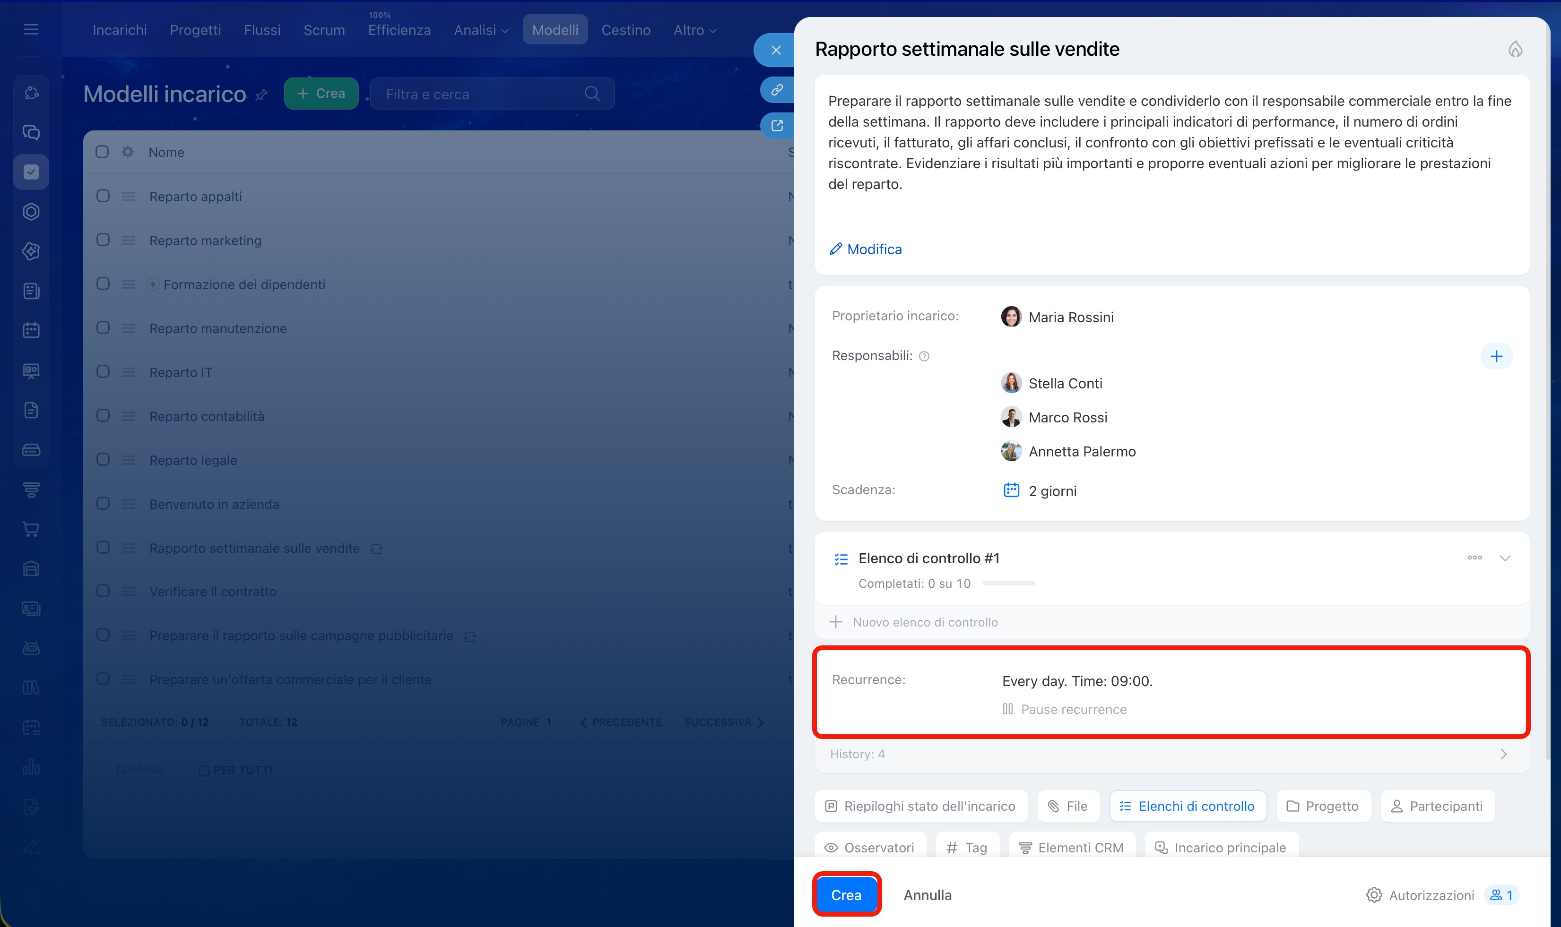
Task: Open the hamburger menu in the sidebar
Action: click(x=31, y=29)
